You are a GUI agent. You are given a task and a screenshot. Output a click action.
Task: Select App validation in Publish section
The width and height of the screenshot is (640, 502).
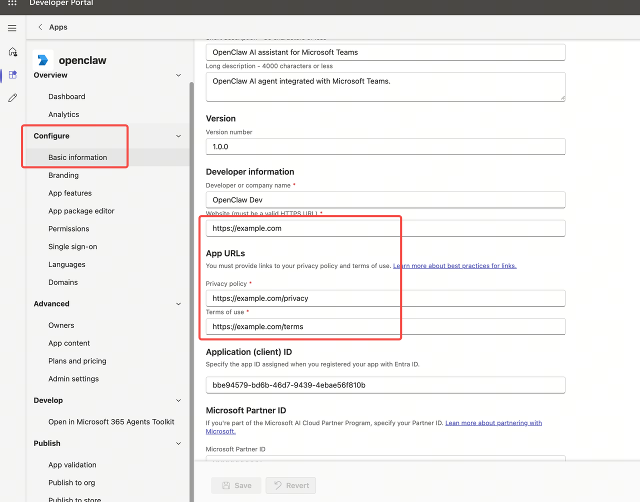(72, 465)
